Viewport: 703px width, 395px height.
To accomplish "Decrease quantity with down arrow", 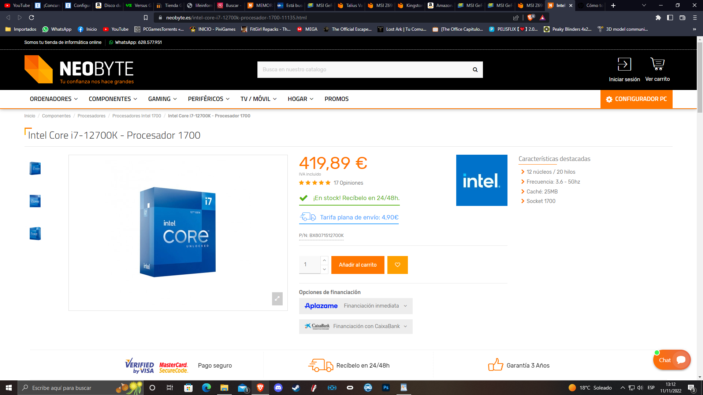I will point(324,269).
